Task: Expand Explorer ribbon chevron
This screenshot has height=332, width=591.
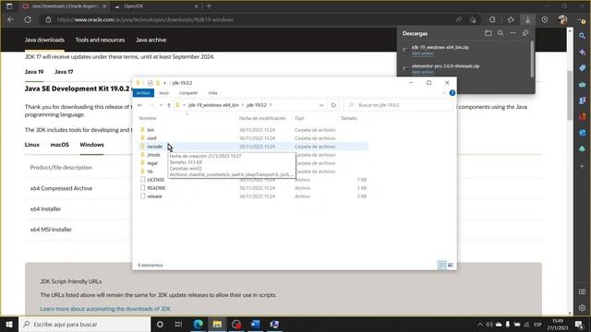Action: 444,93
